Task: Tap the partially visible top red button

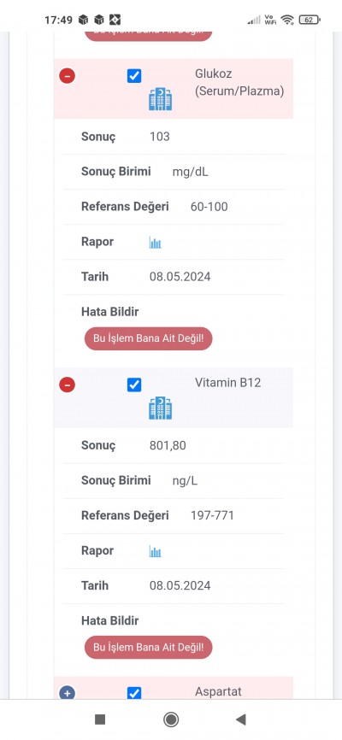Action: click(148, 36)
